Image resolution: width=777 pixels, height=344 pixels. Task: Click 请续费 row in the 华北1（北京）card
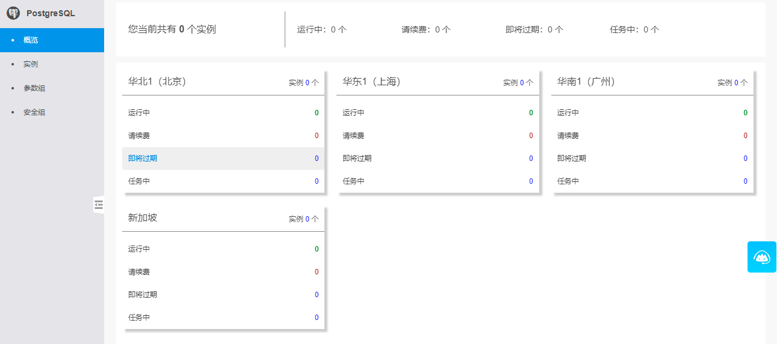(x=223, y=136)
